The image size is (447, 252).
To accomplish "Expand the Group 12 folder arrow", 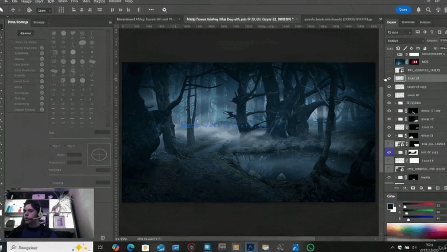I will pos(396,119).
